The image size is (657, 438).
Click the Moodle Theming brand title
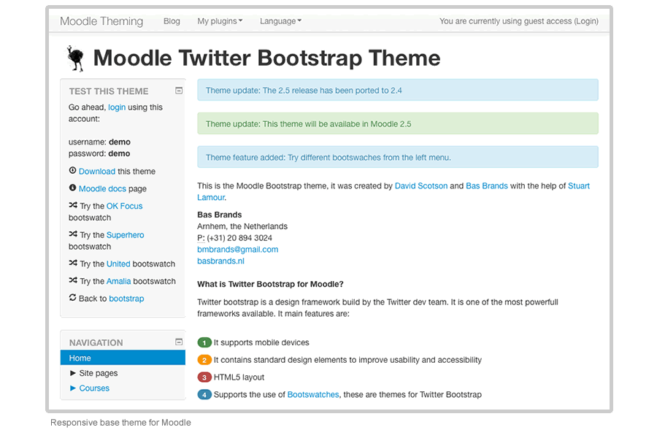[x=101, y=21]
